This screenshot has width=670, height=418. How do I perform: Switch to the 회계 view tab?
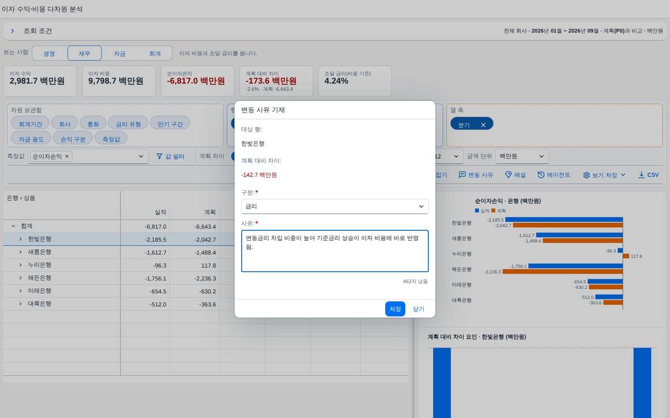point(155,54)
